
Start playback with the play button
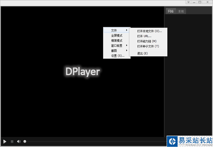(x=5, y=141)
